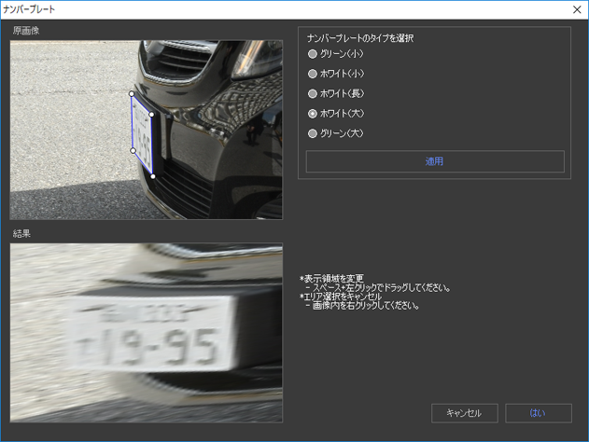Click the 結果 panel label
The image size is (589, 442).
(x=21, y=233)
